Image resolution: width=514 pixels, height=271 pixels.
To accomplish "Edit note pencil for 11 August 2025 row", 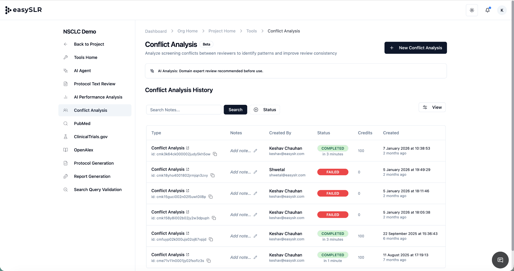I will point(255,257).
